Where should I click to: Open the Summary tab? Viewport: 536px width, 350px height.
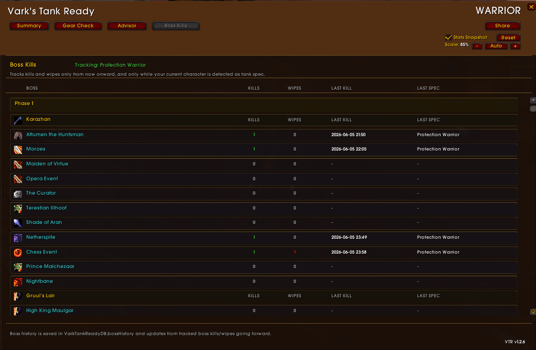[x=29, y=26]
